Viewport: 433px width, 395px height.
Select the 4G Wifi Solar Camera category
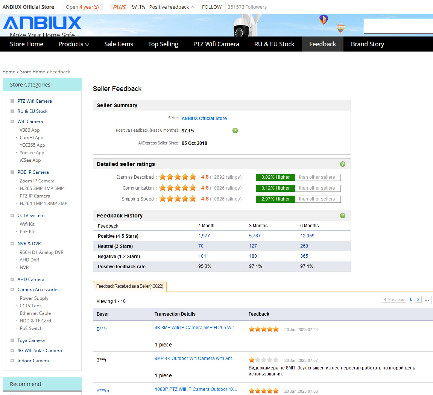(x=40, y=351)
